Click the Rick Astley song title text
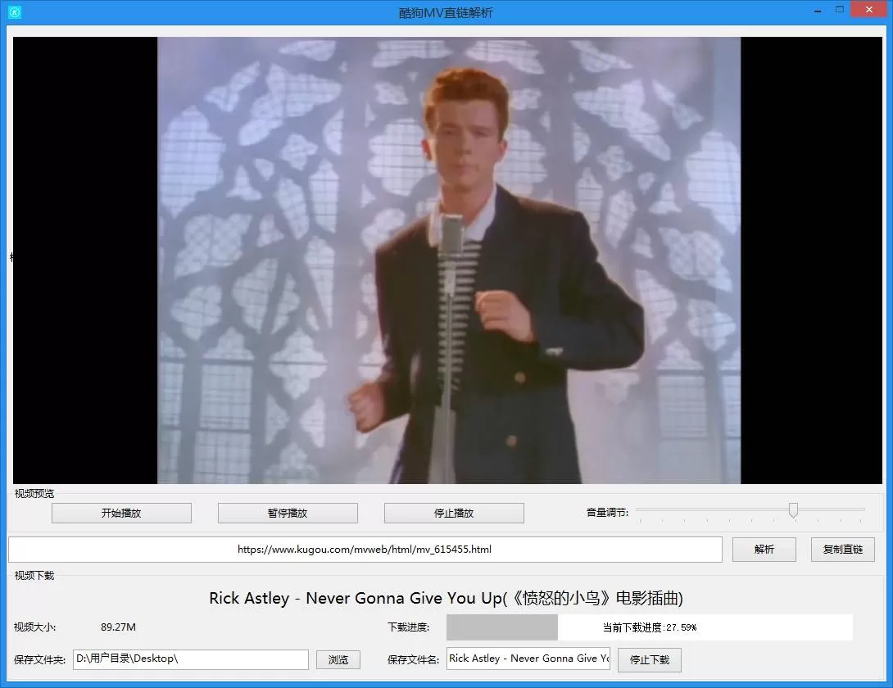 click(446, 598)
